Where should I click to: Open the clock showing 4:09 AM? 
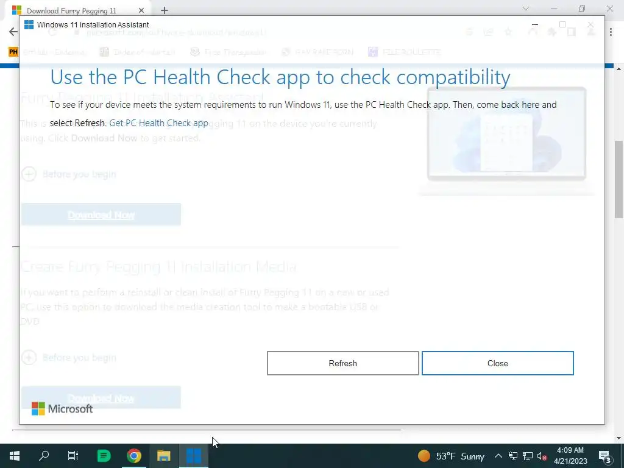coord(570,456)
